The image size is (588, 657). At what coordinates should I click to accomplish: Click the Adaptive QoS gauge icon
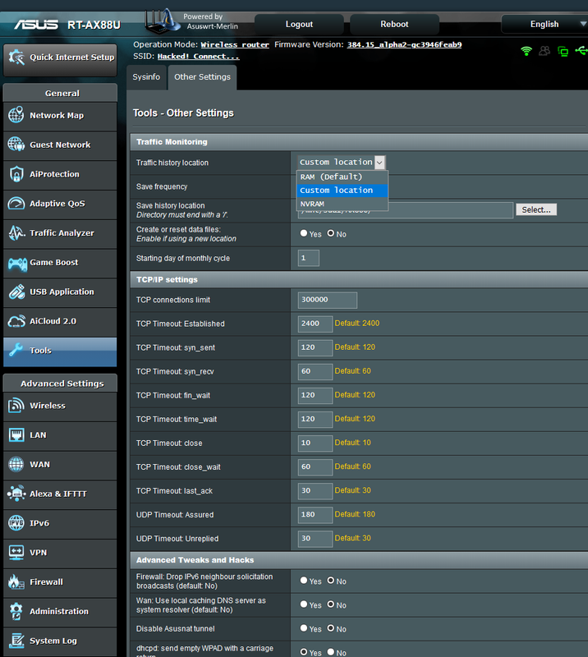16,203
